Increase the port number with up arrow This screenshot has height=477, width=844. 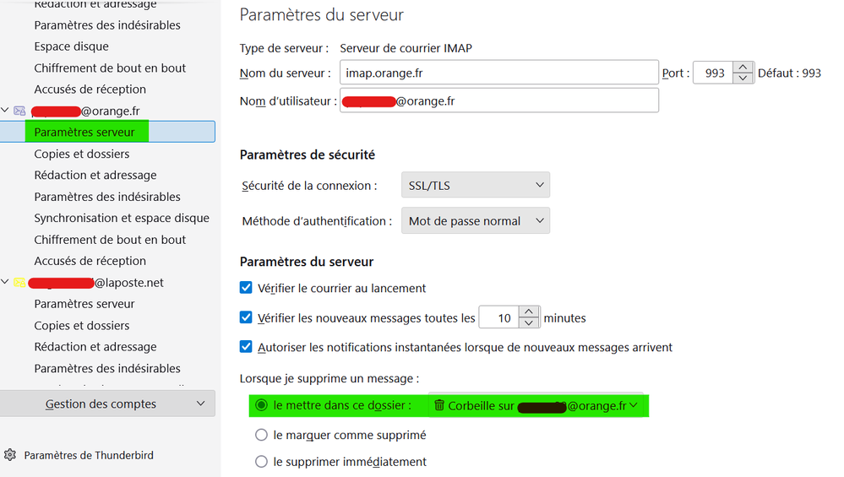click(x=743, y=68)
